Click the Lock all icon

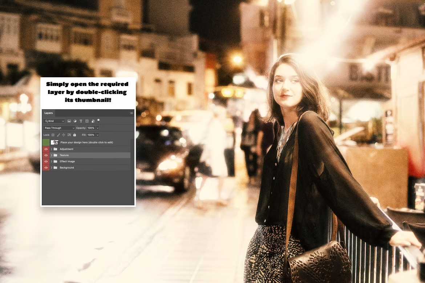pyautogui.click(x=74, y=135)
